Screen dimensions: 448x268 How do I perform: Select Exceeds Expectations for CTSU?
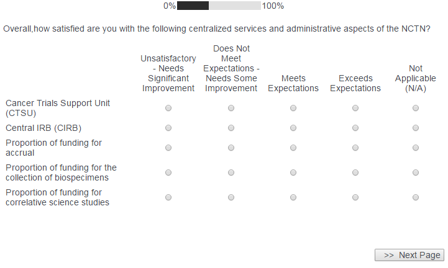[355, 109]
